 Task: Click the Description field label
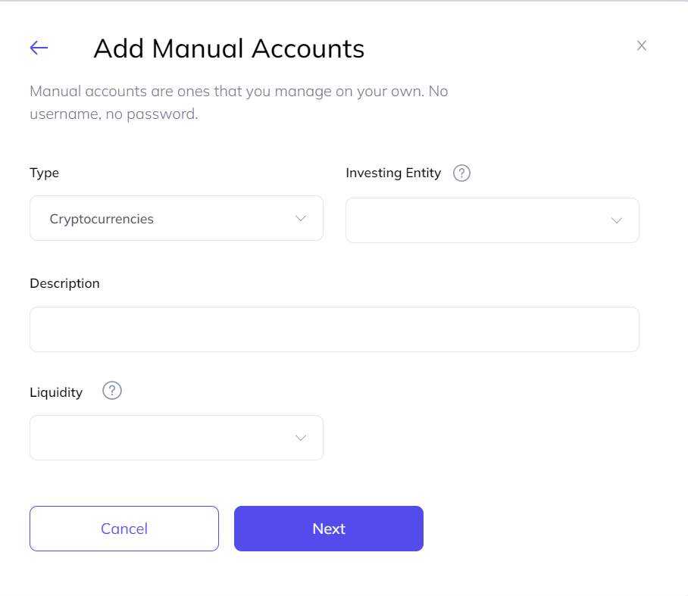pos(64,283)
